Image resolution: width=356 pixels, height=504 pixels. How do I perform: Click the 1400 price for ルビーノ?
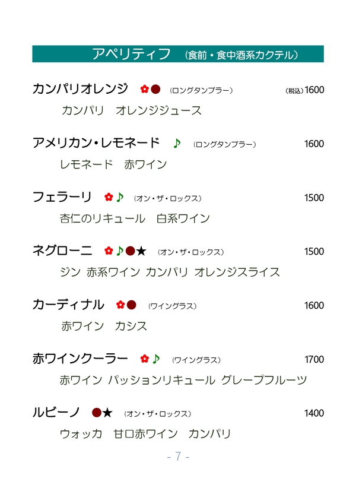click(314, 413)
